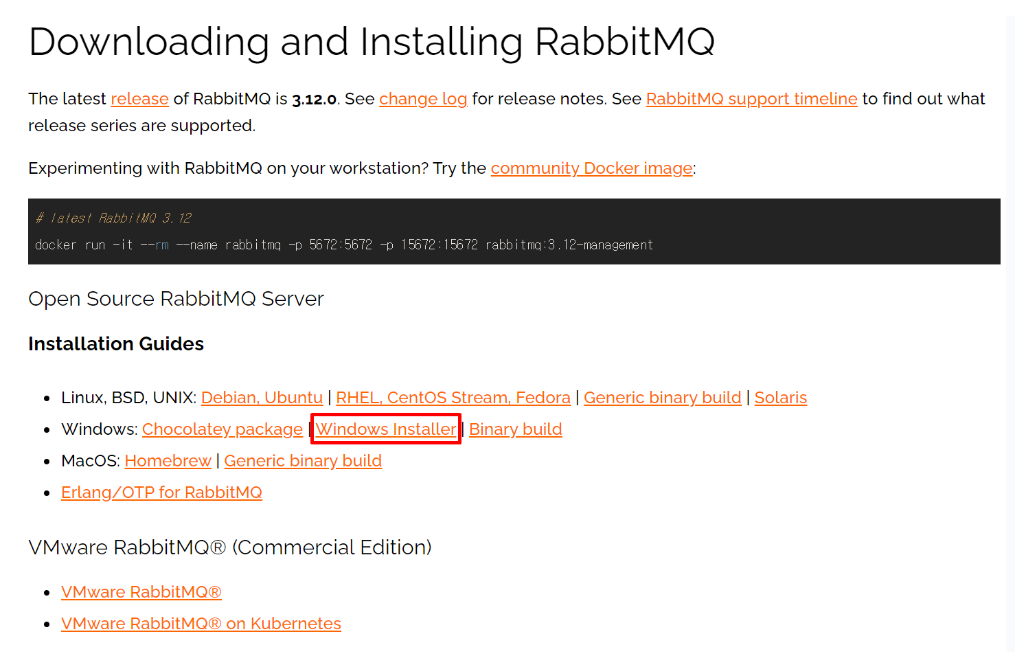Open the MacOS Generic binary build link
Viewport: 1015px width, 656px height.
[x=303, y=461]
